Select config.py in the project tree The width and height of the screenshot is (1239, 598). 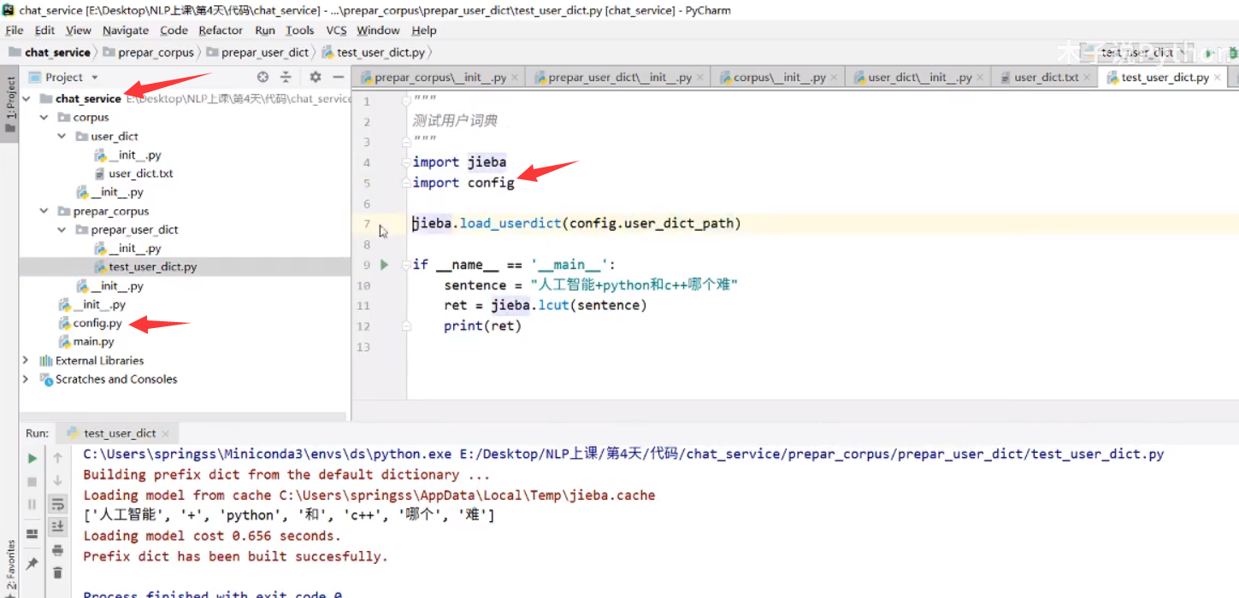point(97,324)
